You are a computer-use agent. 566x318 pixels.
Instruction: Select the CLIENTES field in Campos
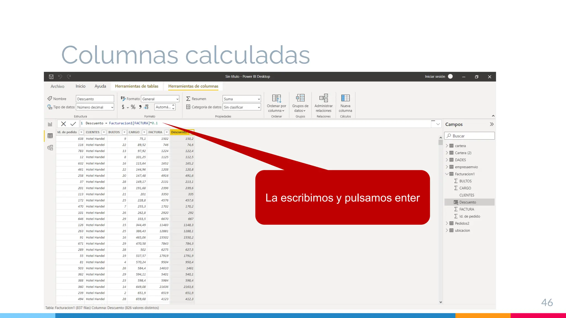point(467,195)
